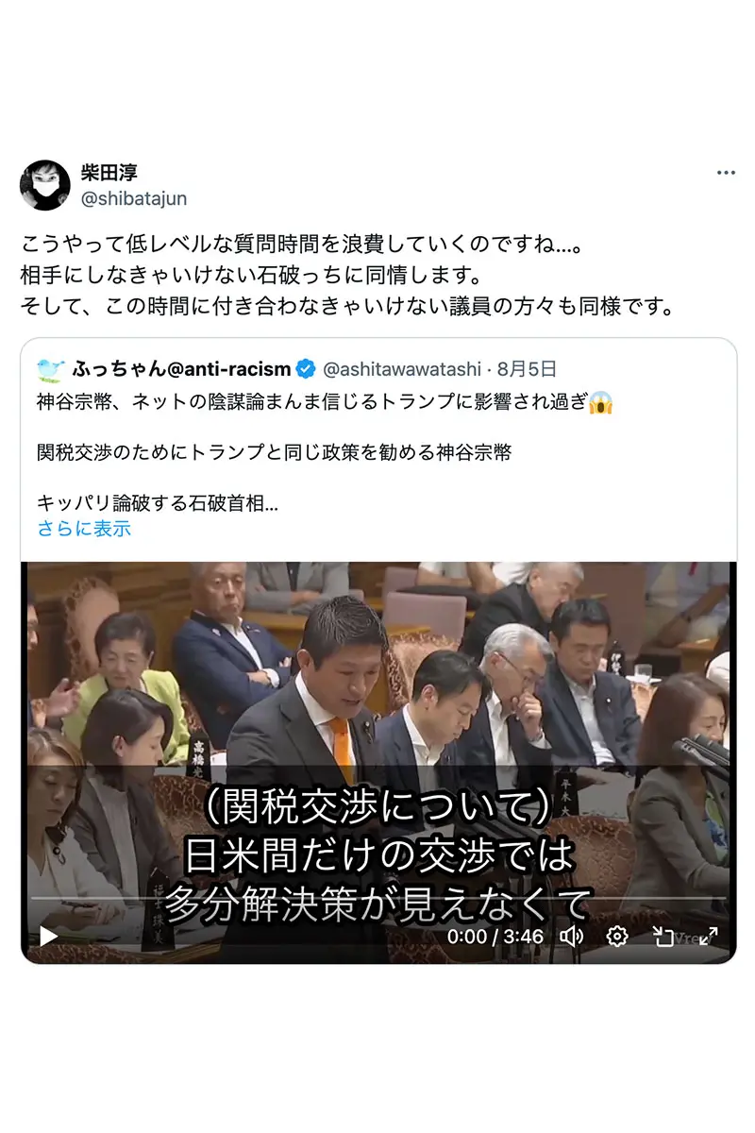The width and height of the screenshot is (755, 1133).
Task: Open 柴田淳 display name link
Action: tap(109, 173)
